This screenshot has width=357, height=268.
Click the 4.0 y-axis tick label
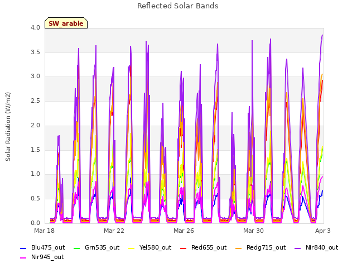click(x=36, y=27)
